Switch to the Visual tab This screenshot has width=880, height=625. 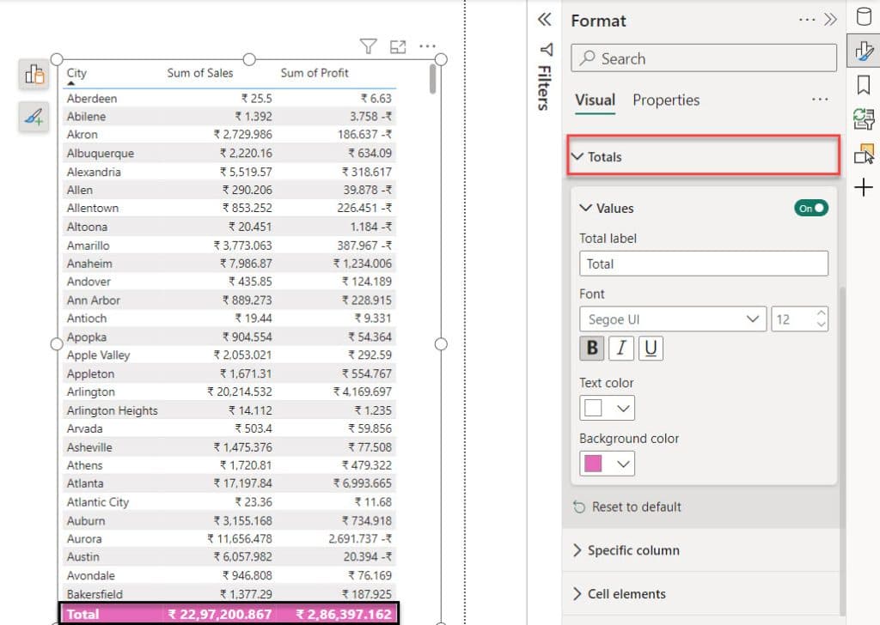(x=595, y=100)
